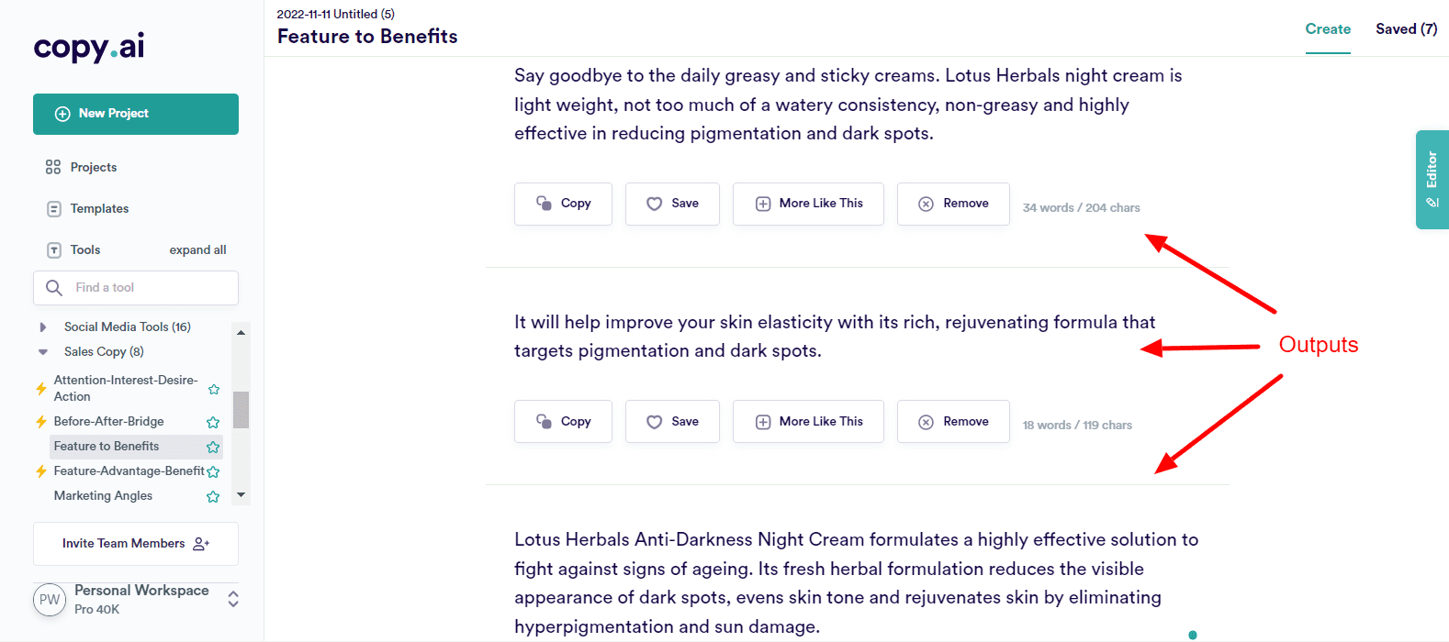Screen dimensions: 1449x642
Task: Open Personal Workspace switcher chevrons
Action: coord(233,599)
